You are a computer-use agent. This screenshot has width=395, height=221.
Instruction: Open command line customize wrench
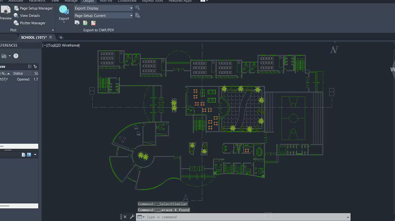pyautogui.click(x=132, y=216)
